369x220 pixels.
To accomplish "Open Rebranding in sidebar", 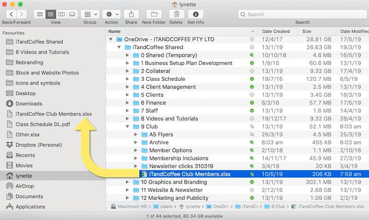I will click(30, 63).
